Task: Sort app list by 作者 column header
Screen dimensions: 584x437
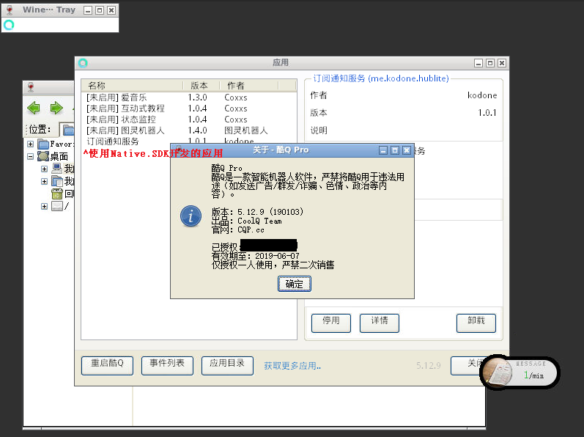Action: 249,86
